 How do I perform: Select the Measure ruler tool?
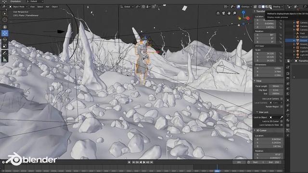pyautogui.click(x=5, y=59)
